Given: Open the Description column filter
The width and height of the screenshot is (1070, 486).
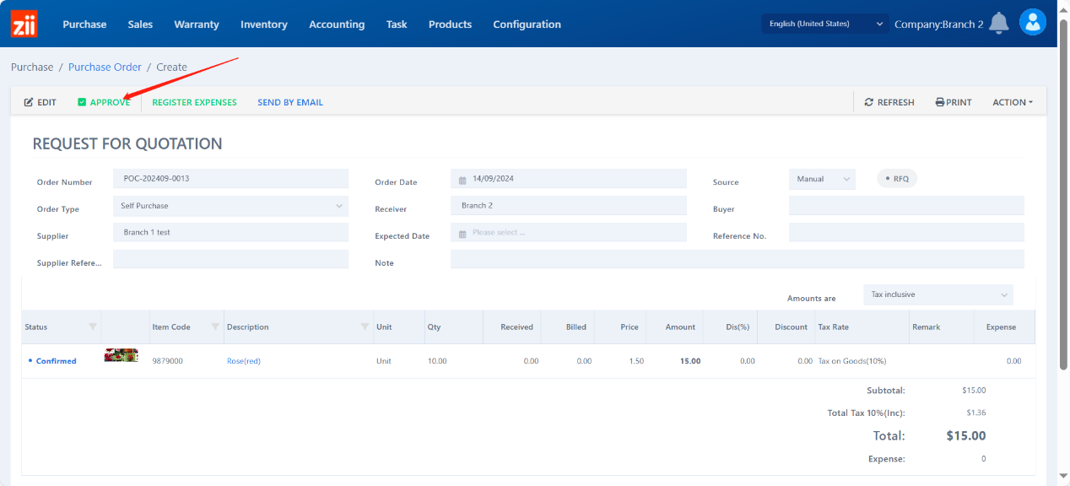Looking at the screenshot, I should click(x=365, y=327).
